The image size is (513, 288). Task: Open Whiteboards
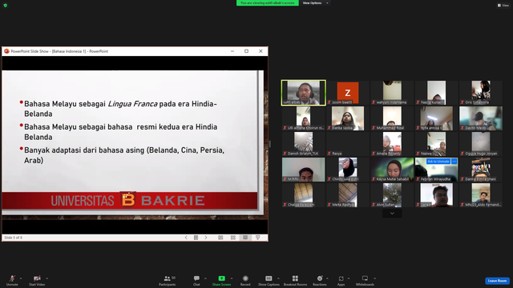[x=365, y=280]
